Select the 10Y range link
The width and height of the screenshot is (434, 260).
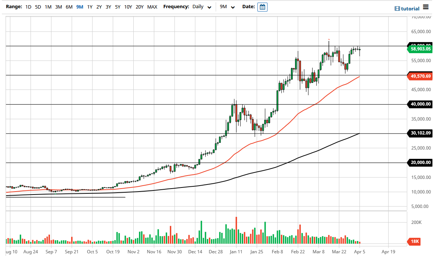(x=127, y=7)
